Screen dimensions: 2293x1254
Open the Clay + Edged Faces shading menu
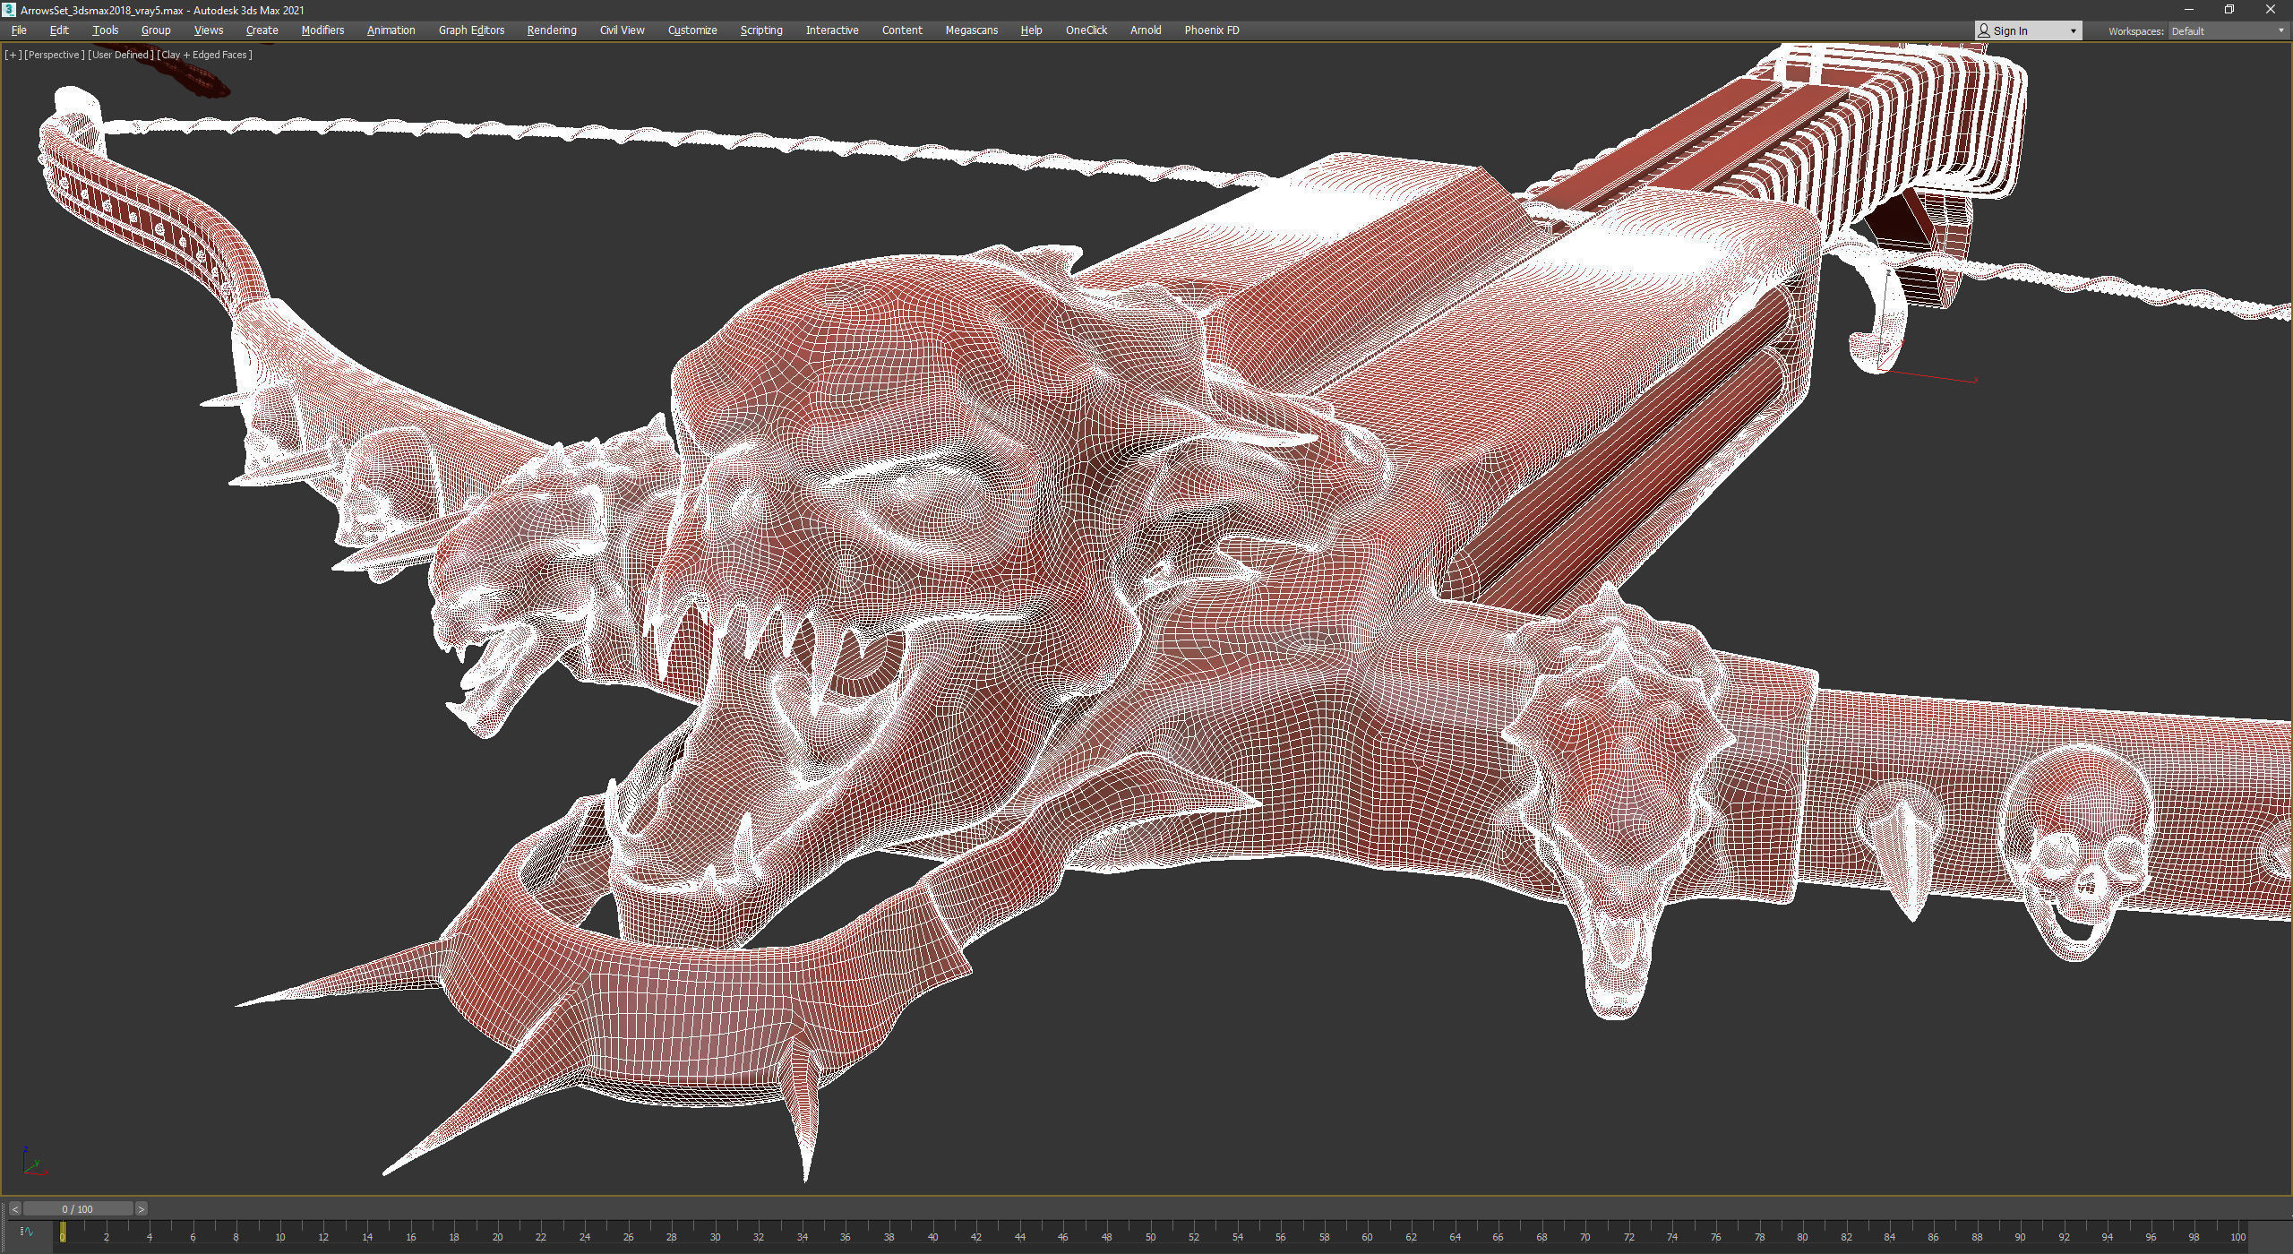click(204, 55)
